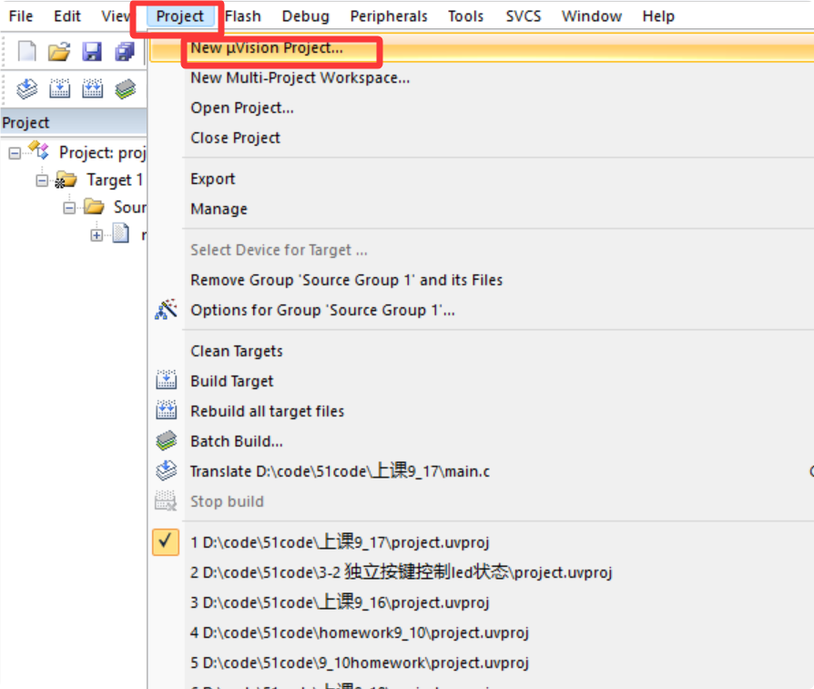The height and width of the screenshot is (689, 814).
Task: Click the Rebuild toolbar icon
Action: point(92,88)
